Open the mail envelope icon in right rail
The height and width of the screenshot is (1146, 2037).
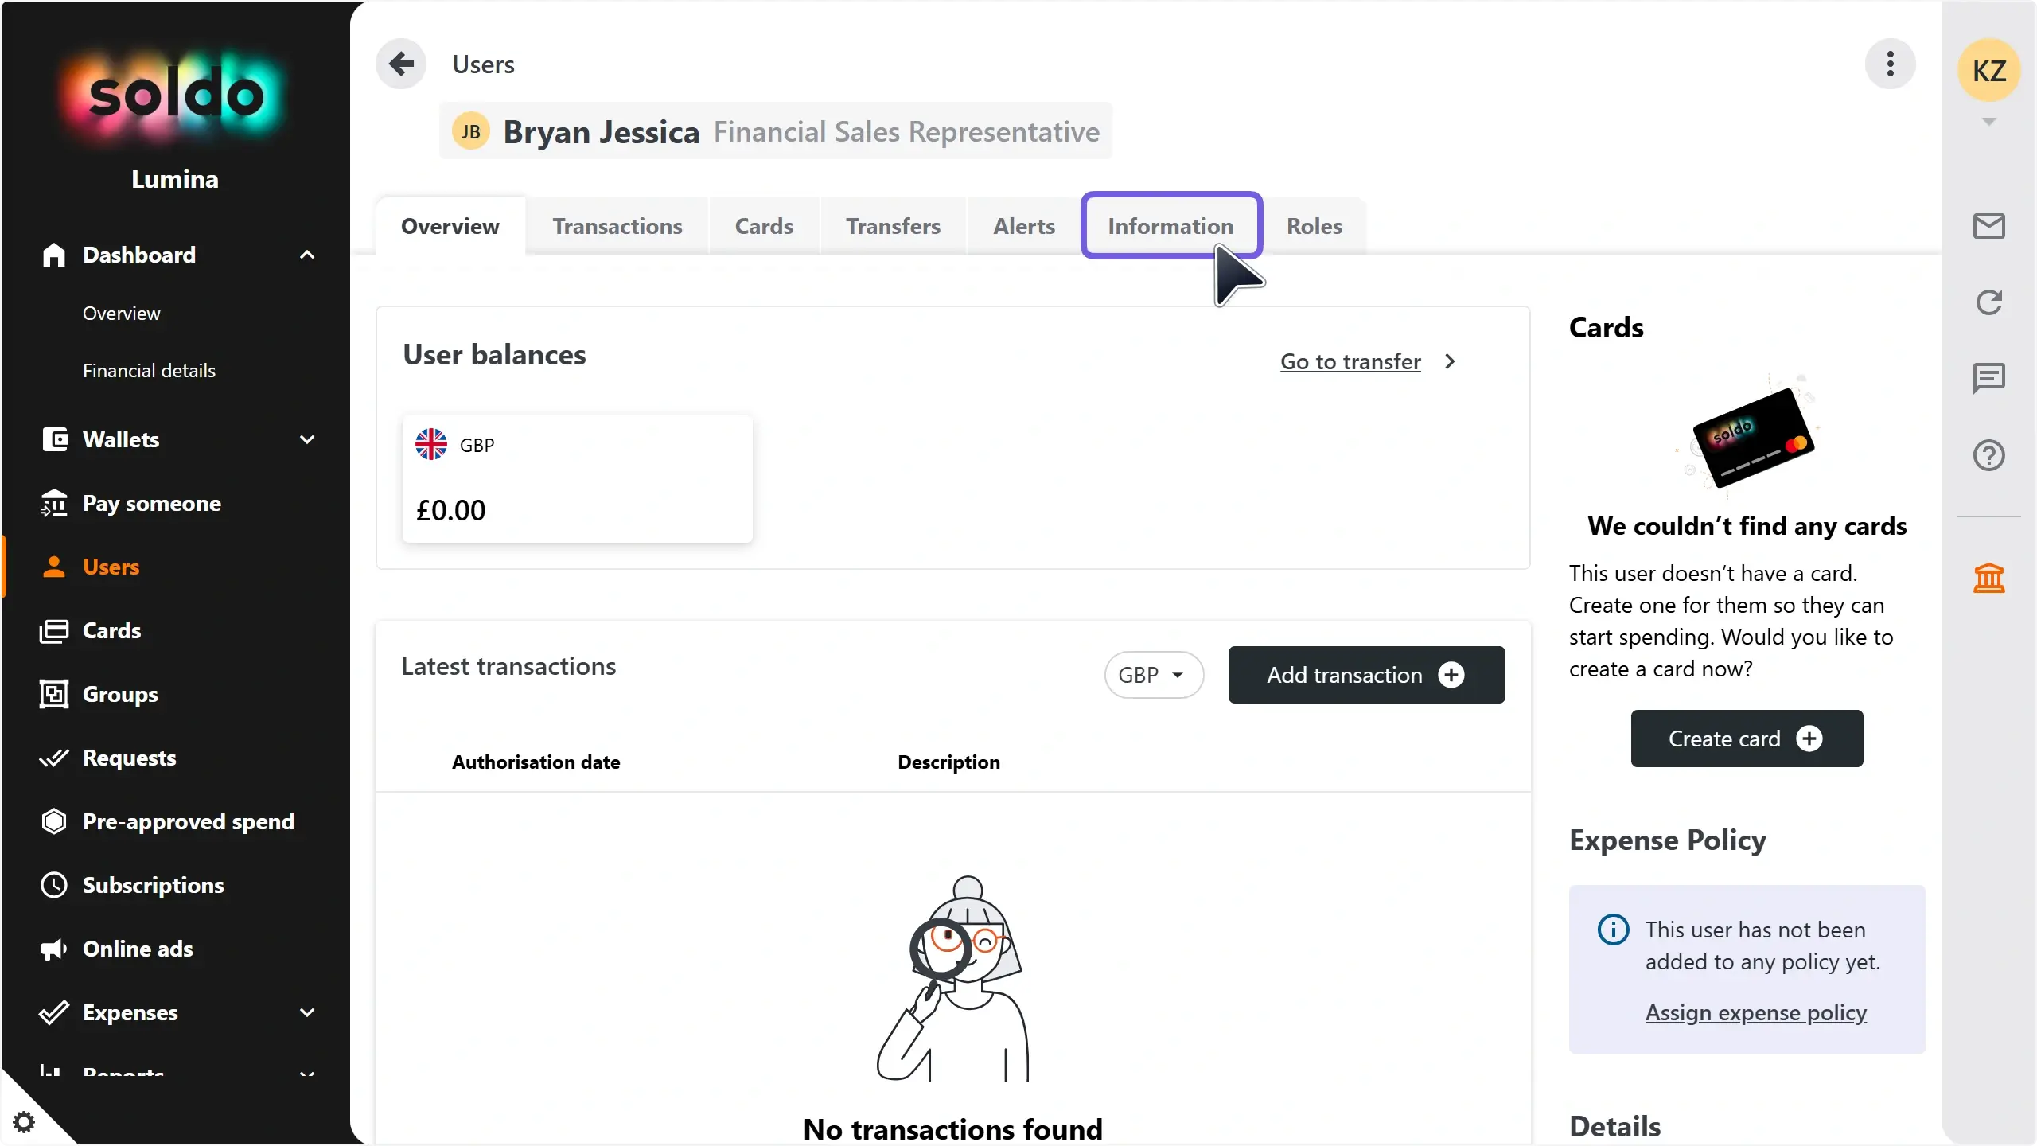click(1988, 226)
